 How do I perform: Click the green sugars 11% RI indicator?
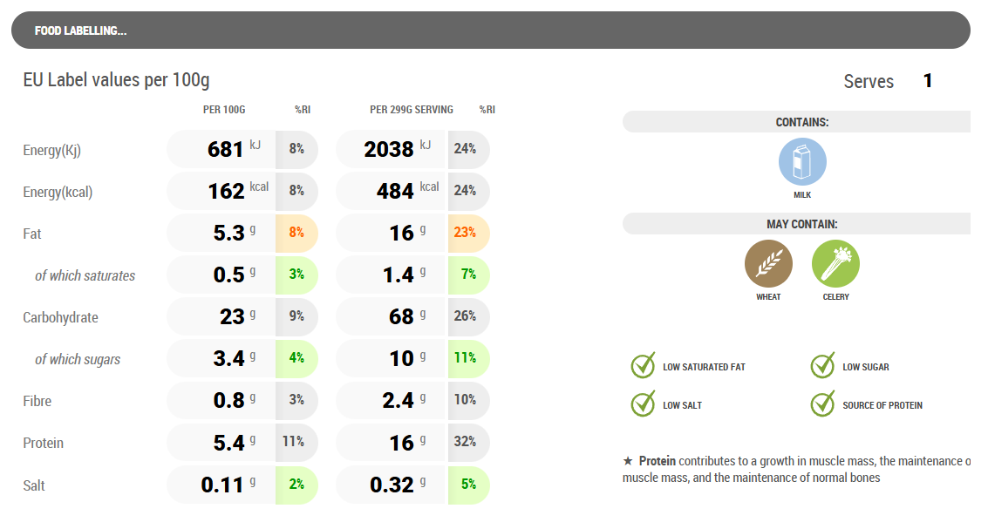[466, 359]
